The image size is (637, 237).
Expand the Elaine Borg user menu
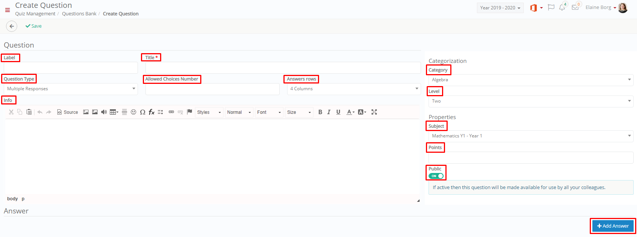(601, 7)
